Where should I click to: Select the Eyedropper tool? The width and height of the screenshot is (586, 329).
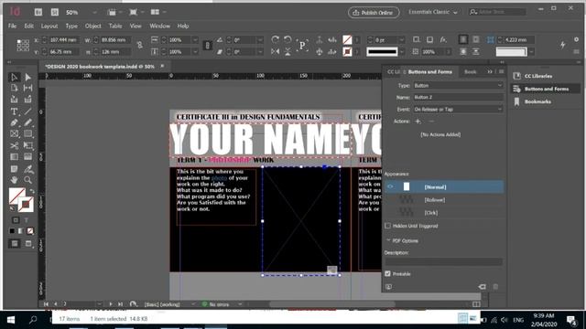click(x=28, y=169)
